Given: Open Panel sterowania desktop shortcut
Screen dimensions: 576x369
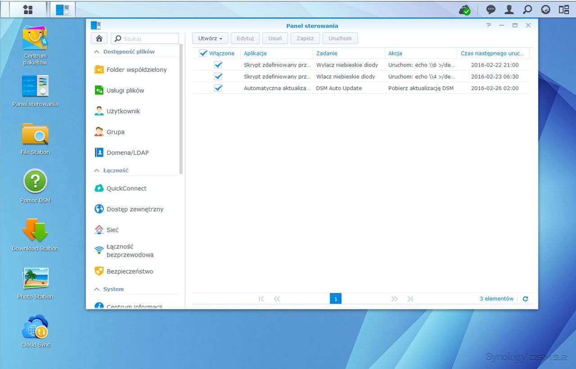Looking at the screenshot, I should (35, 90).
